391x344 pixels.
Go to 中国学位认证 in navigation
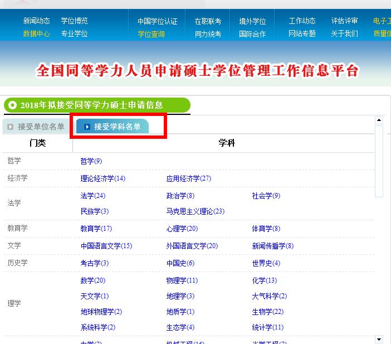(x=157, y=21)
